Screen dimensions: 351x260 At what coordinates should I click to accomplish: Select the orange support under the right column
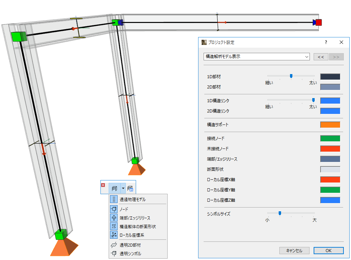point(136,169)
